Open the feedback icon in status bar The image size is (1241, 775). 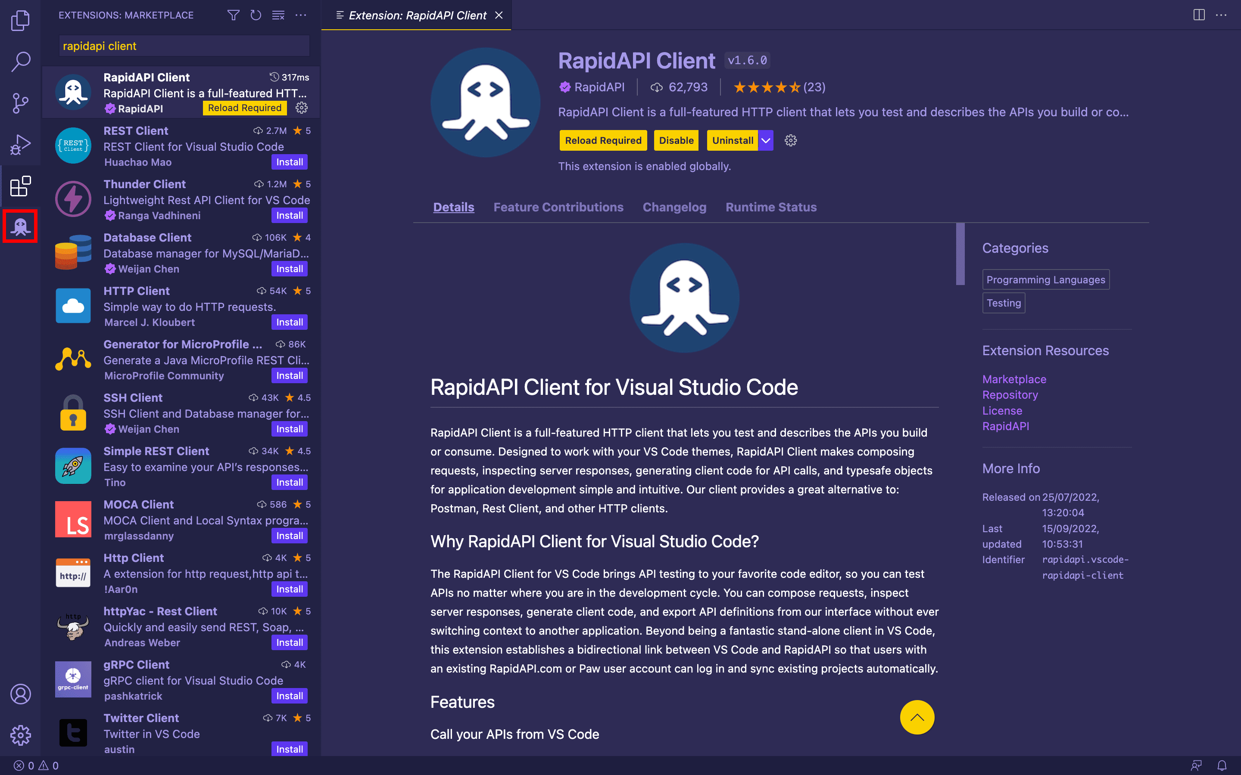pyautogui.click(x=1196, y=765)
